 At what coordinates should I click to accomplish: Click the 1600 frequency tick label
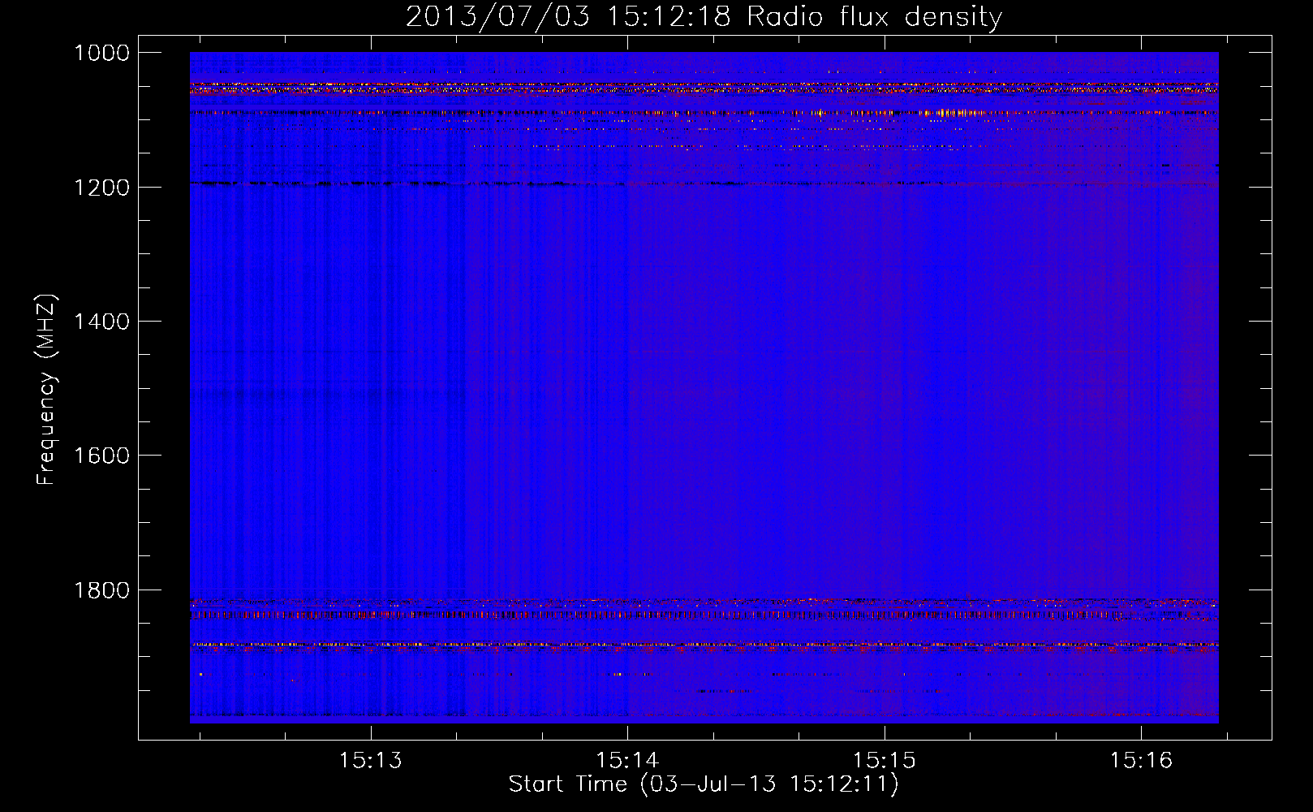(101, 456)
